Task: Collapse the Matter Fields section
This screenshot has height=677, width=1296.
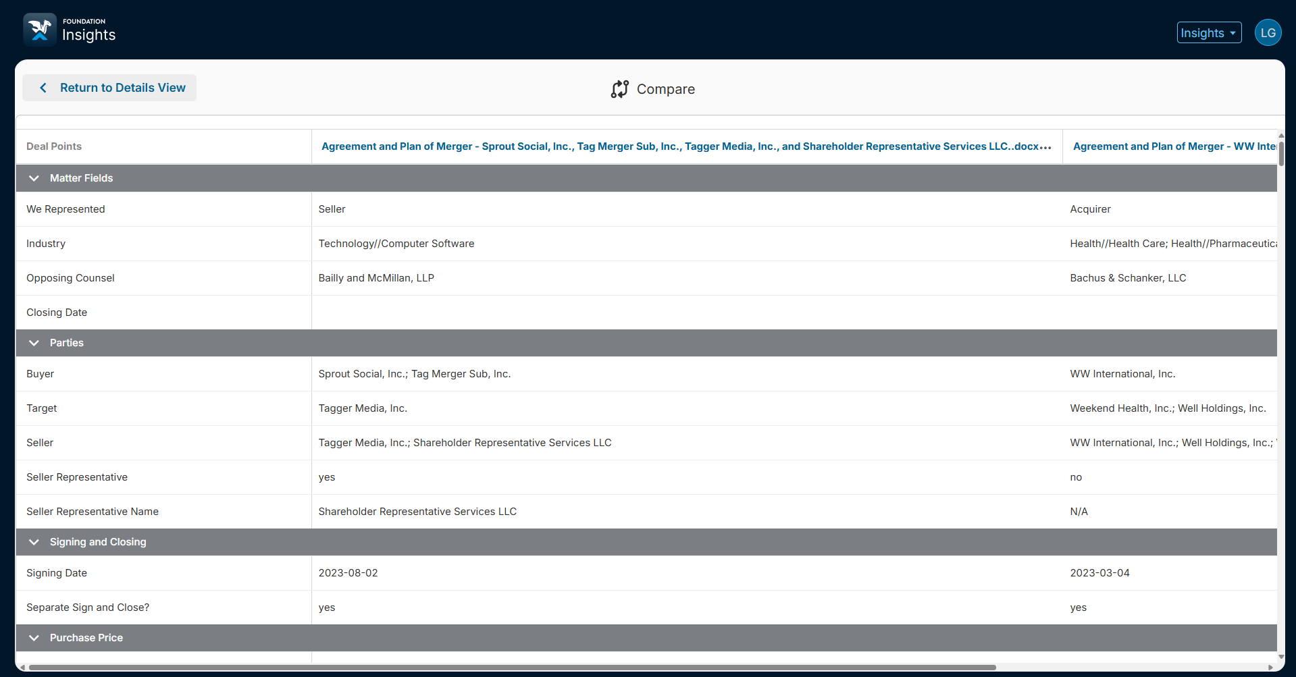Action: (x=34, y=178)
